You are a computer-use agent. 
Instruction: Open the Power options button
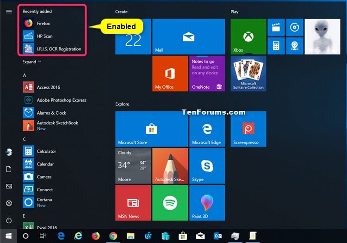click(x=9, y=220)
